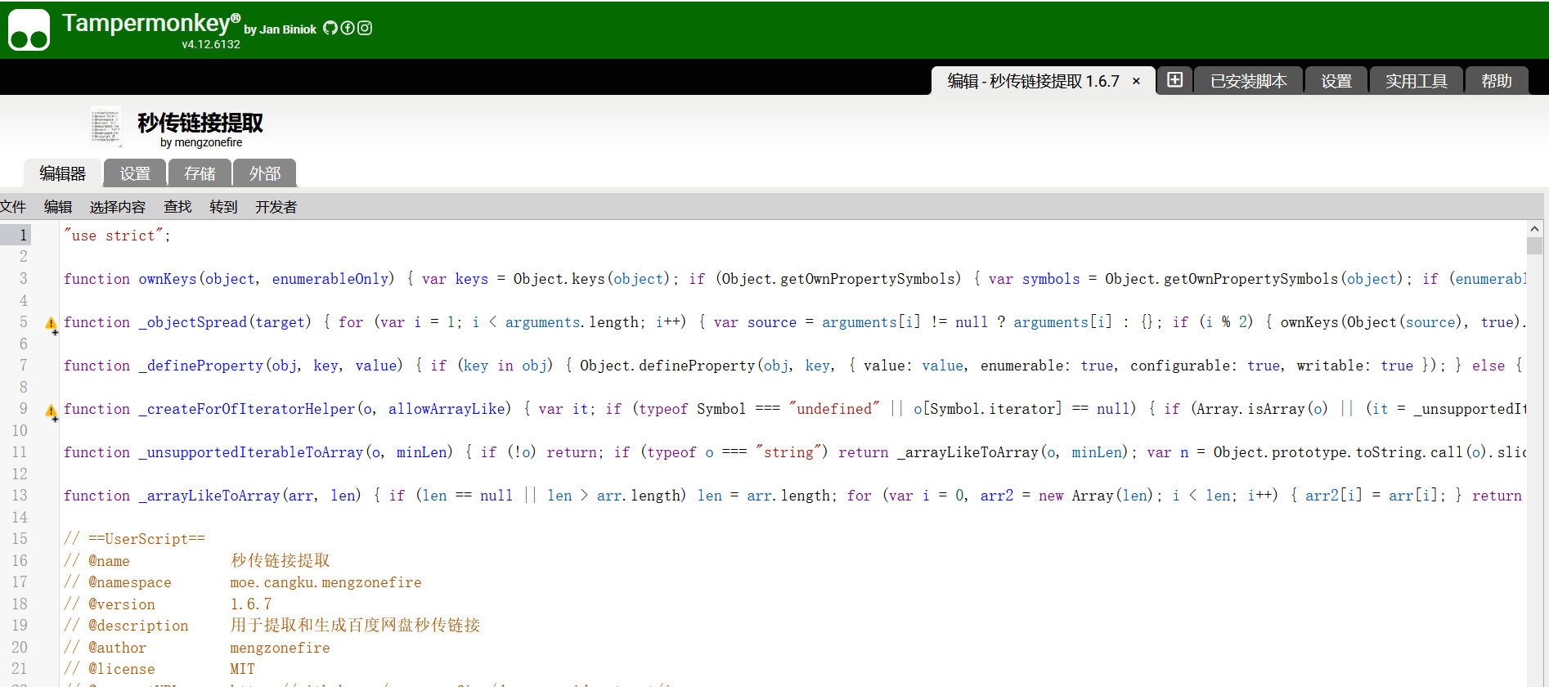Image resolution: width=1549 pixels, height=687 pixels.
Task: Open the Facebook icon link
Action: click(x=348, y=28)
